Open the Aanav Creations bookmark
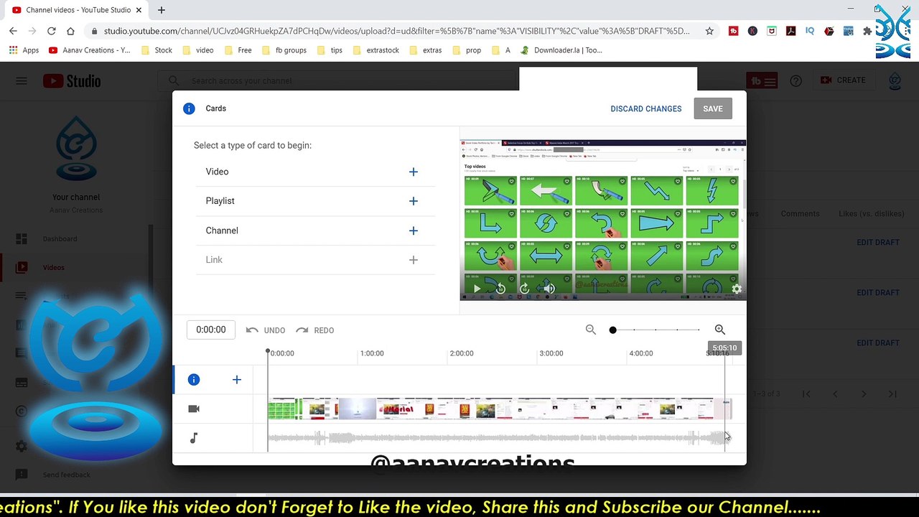The image size is (919, 517). [89, 50]
